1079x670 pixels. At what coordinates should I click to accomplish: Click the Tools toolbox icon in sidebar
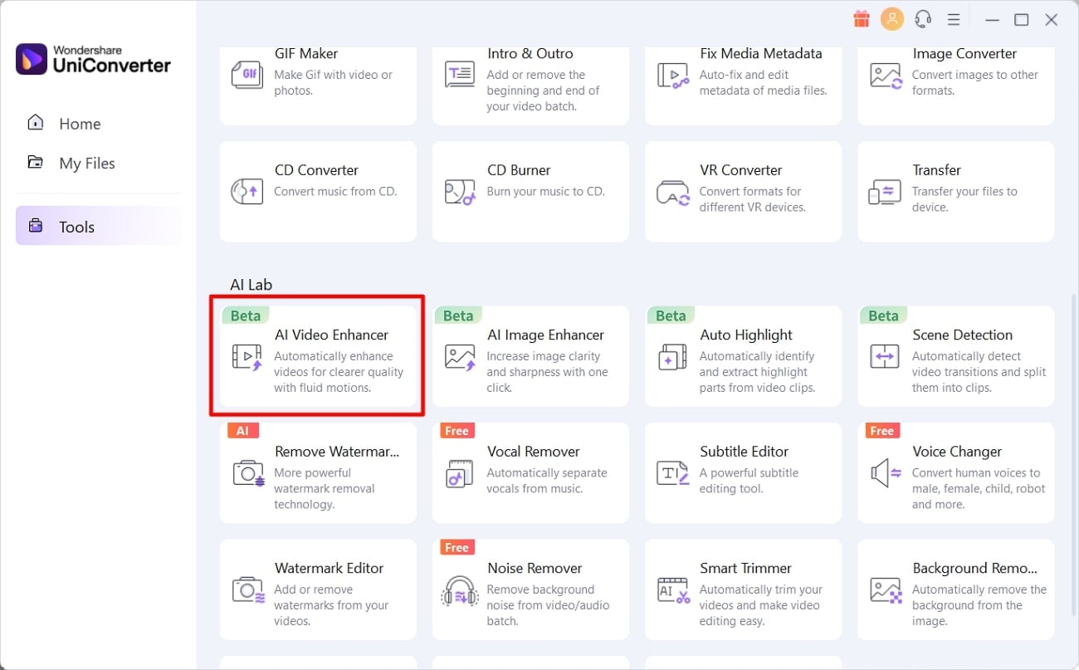pos(36,226)
